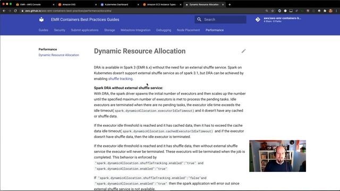This screenshot has width=340, height=191.
Task: Open the Node Placement navigation tab
Action: pos(188,30)
